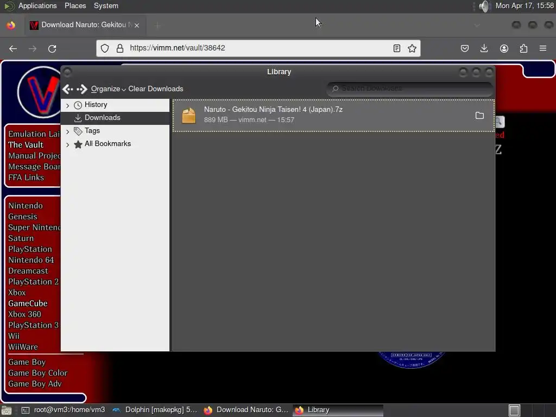This screenshot has height=417, width=556.
Task: Open a new browser tab
Action: pos(157,25)
